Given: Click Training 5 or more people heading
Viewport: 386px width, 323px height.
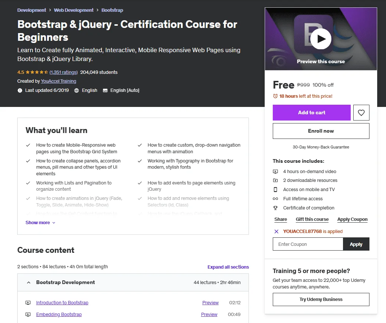Looking at the screenshot, I should click(311, 271).
